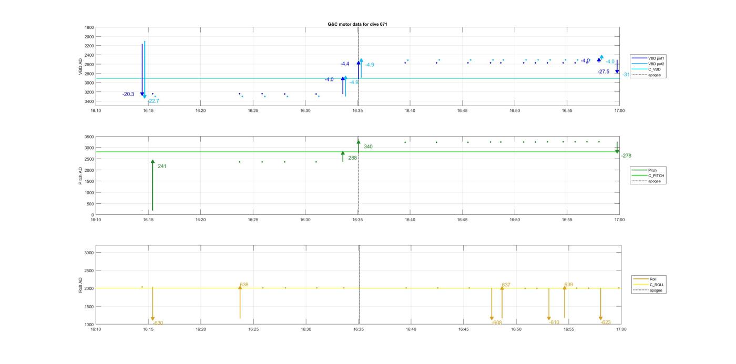
Task: Click the '2600' y-tick on VBD plot
Action: pos(89,65)
